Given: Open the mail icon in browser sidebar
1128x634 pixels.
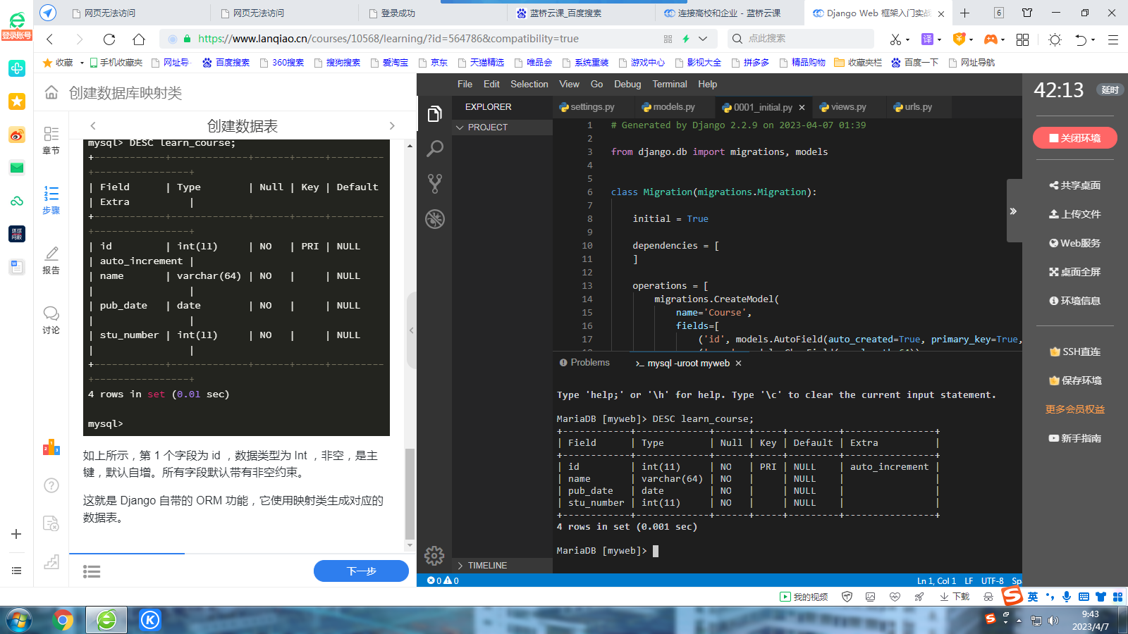Looking at the screenshot, I should coord(17,168).
